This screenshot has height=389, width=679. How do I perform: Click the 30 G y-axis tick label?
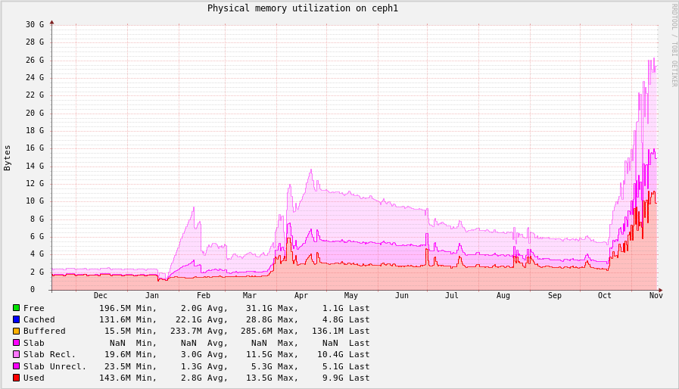pyautogui.click(x=35, y=25)
